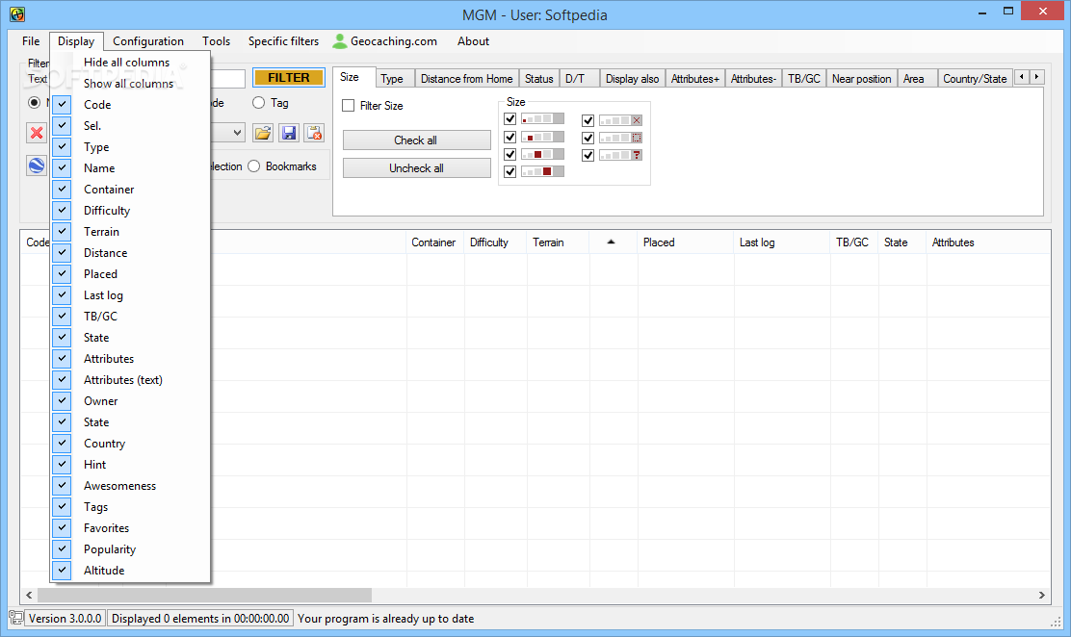The height and width of the screenshot is (637, 1071).
Task: Click the Version 3.0.0.0 status panel
Action: pyautogui.click(x=65, y=619)
